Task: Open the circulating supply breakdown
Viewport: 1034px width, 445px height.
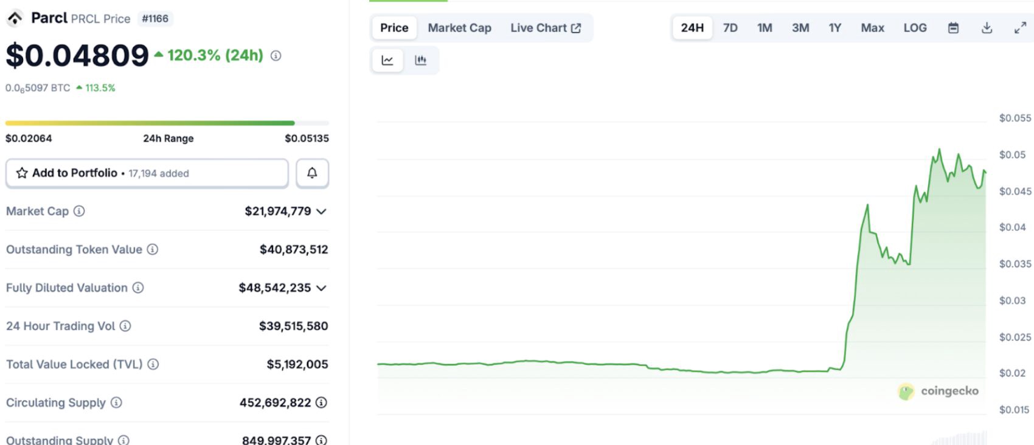Action: pyautogui.click(x=321, y=402)
